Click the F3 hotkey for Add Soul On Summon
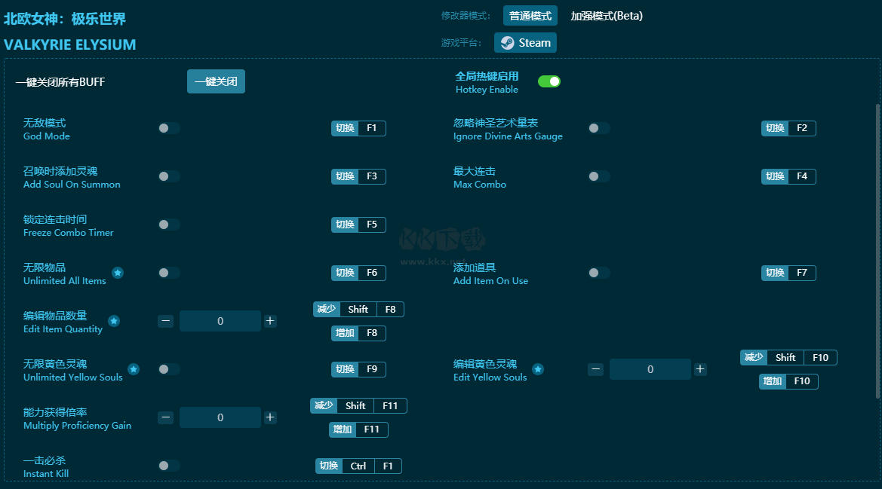 (x=358, y=176)
